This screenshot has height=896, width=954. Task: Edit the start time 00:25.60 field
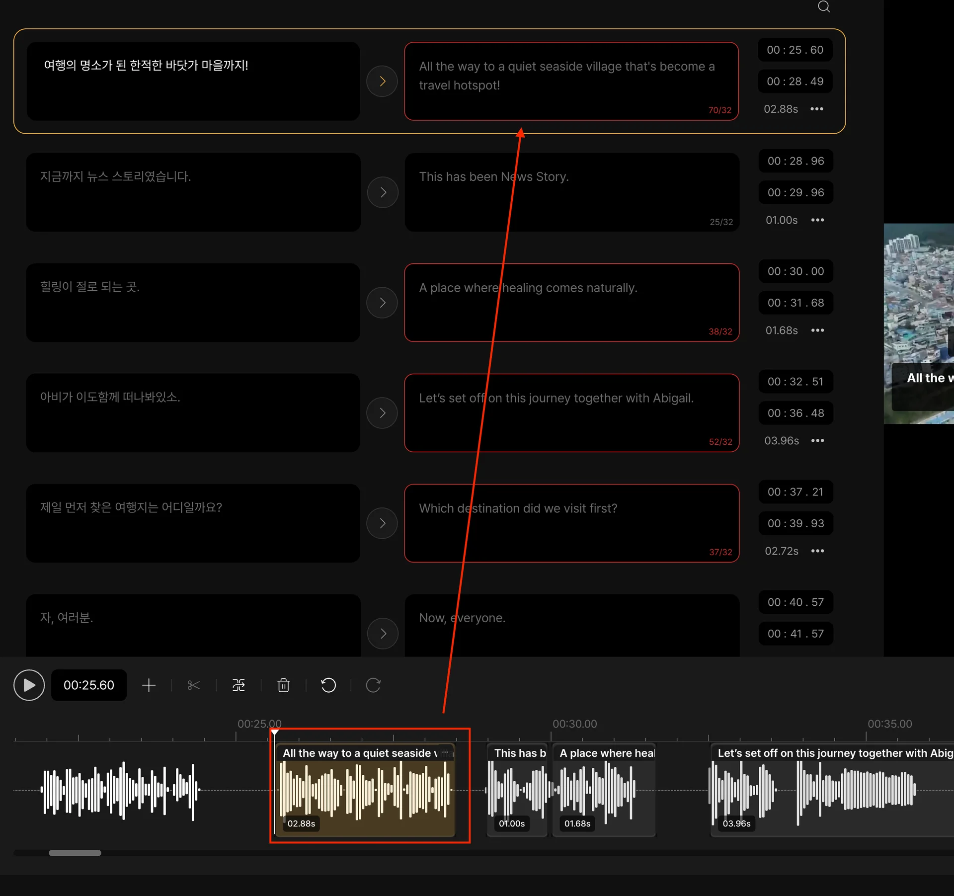point(795,50)
